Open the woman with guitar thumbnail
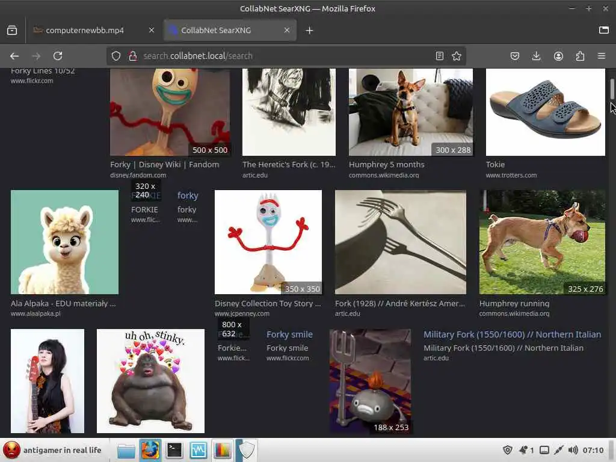Screen dimensions: 616x462 (x=48, y=381)
